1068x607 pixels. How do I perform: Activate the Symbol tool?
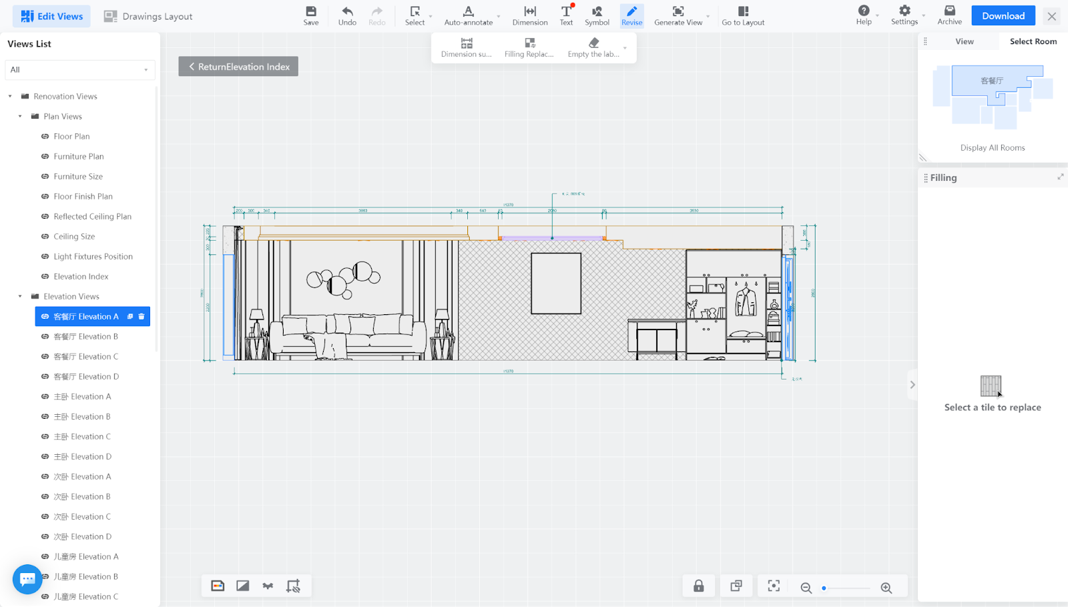coord(597,15)
